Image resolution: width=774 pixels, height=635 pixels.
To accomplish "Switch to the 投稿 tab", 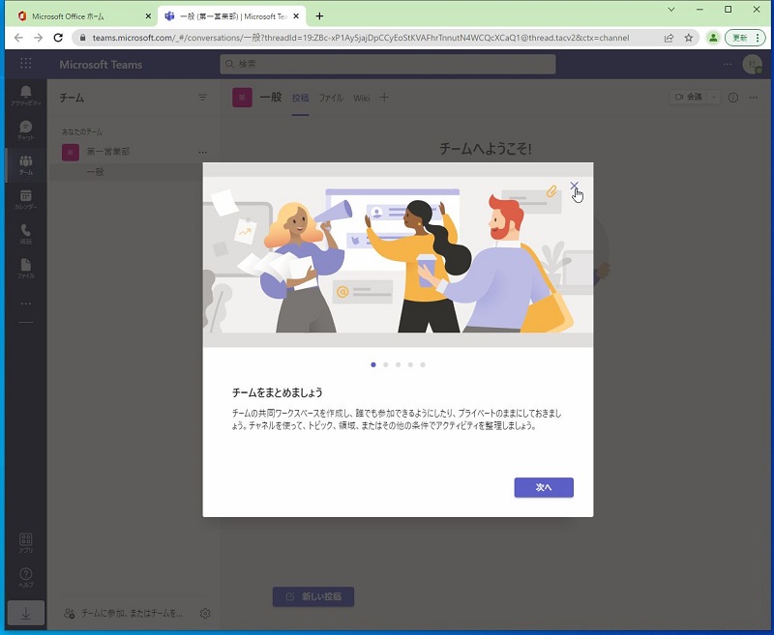I will (x=300, y=98).
